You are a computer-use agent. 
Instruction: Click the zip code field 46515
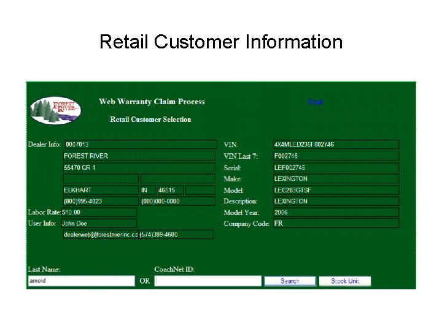(170, 190)
